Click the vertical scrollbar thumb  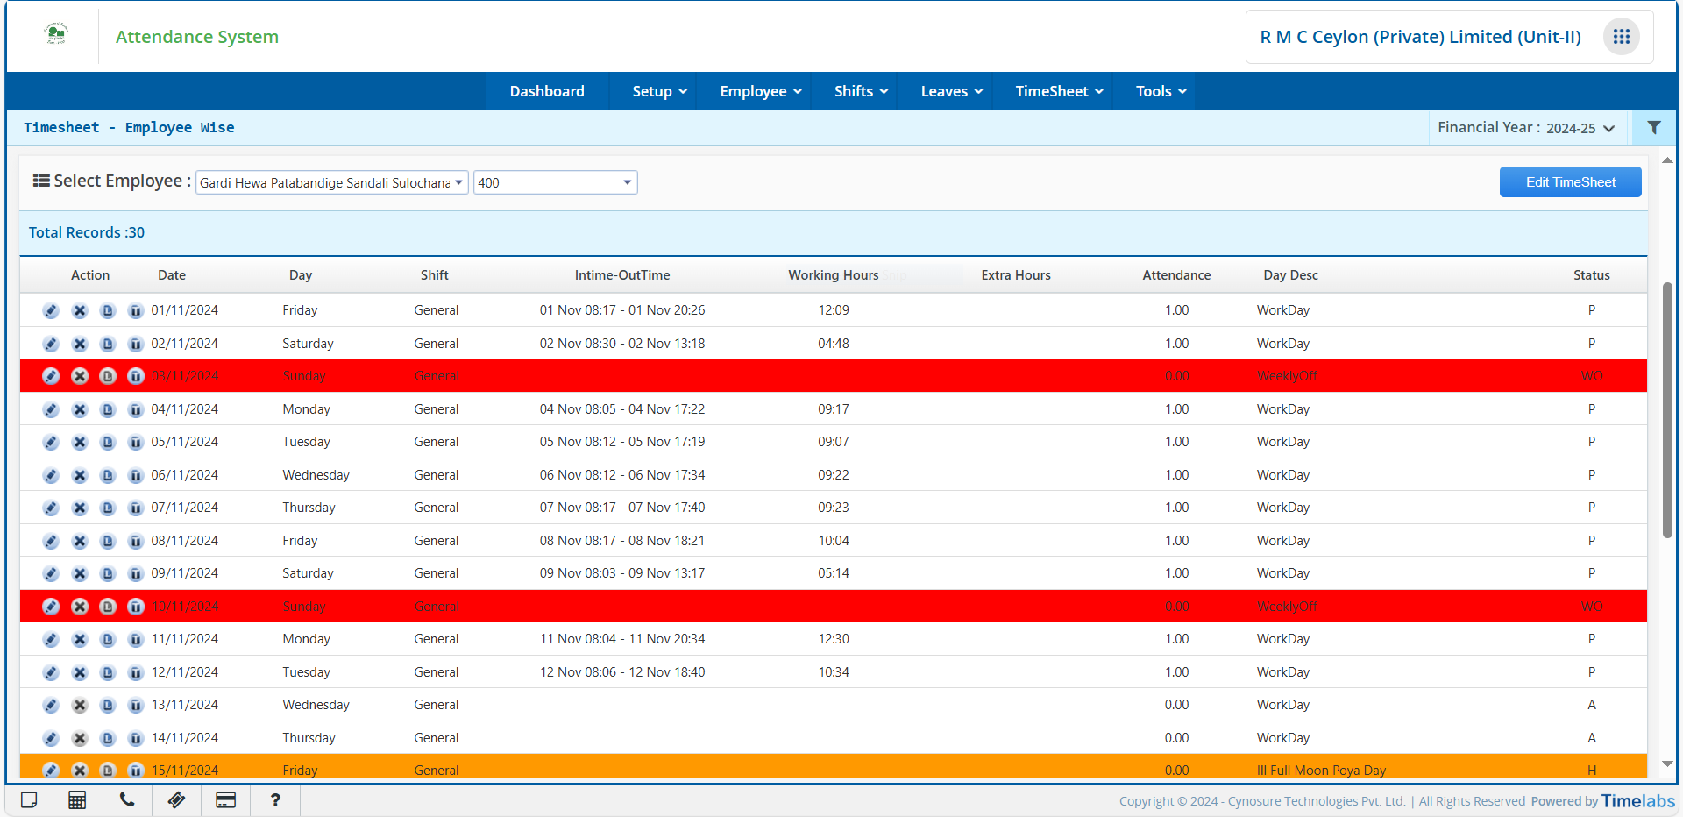(x=1667, y=409)
